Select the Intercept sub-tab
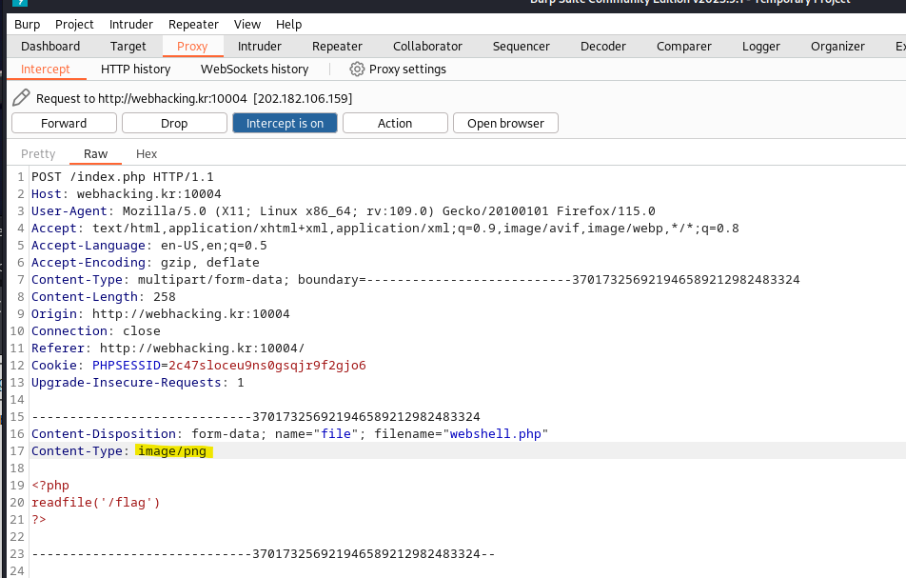The image size is (906, 578). pyautogui.click(x=45, y=70)
